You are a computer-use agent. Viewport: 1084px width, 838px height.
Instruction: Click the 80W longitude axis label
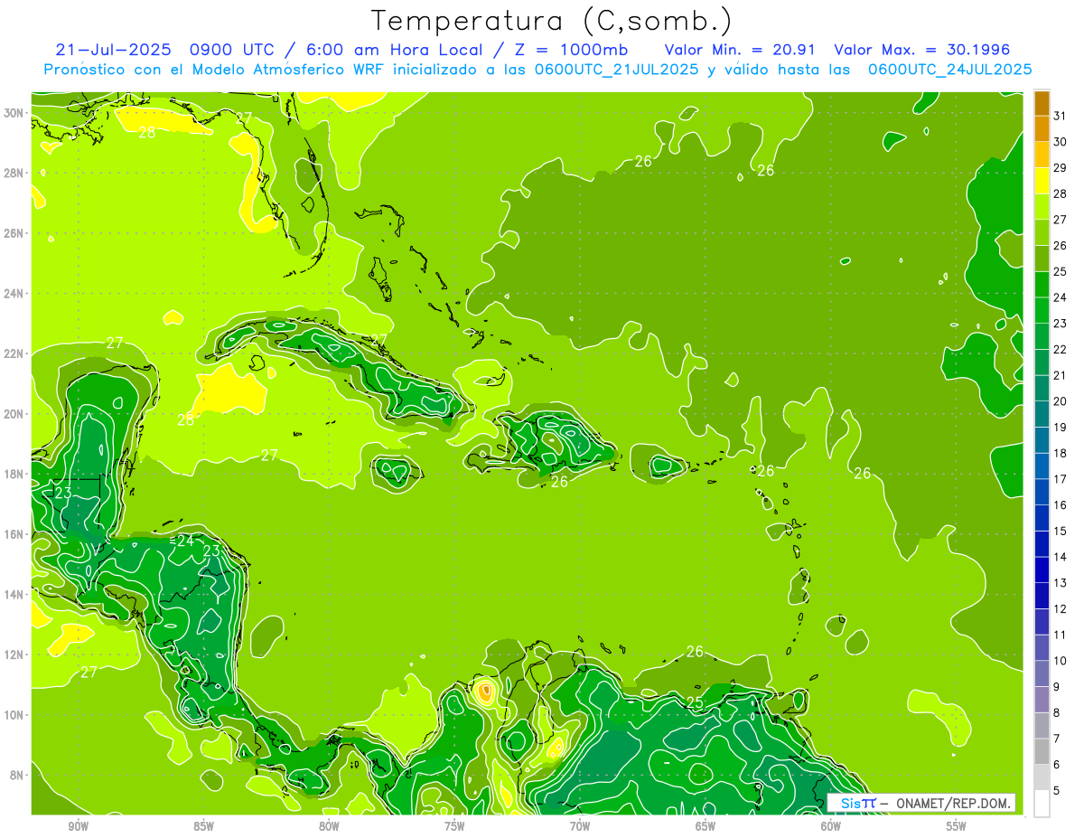[x=329, y=826]
